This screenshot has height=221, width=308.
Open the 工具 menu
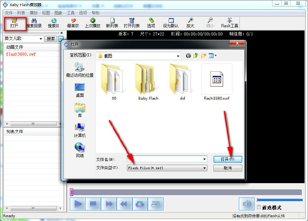coord(71,13)
